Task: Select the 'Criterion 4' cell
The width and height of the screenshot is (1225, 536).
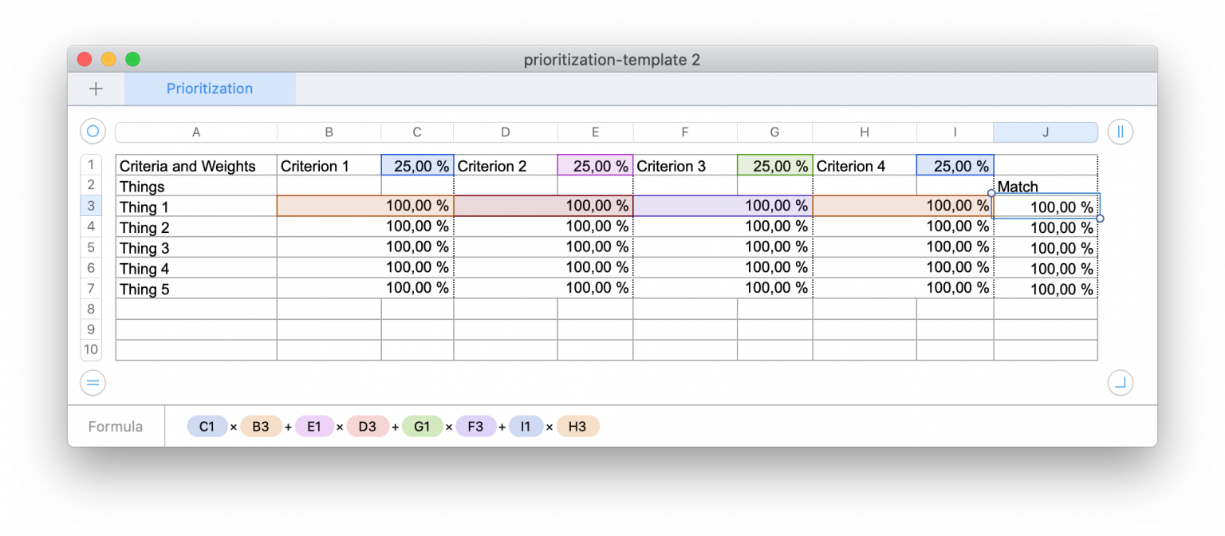Action: [865, 165]
